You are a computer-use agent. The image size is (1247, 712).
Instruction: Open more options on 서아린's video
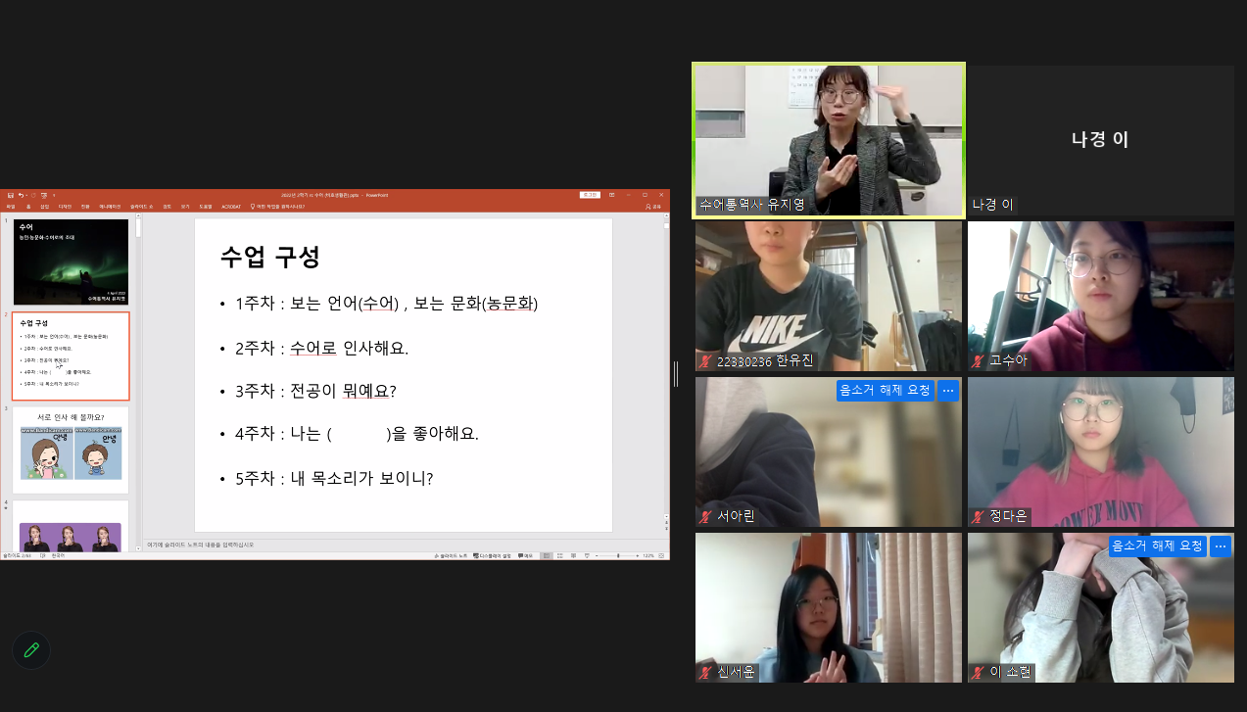(x=947, y=390)
